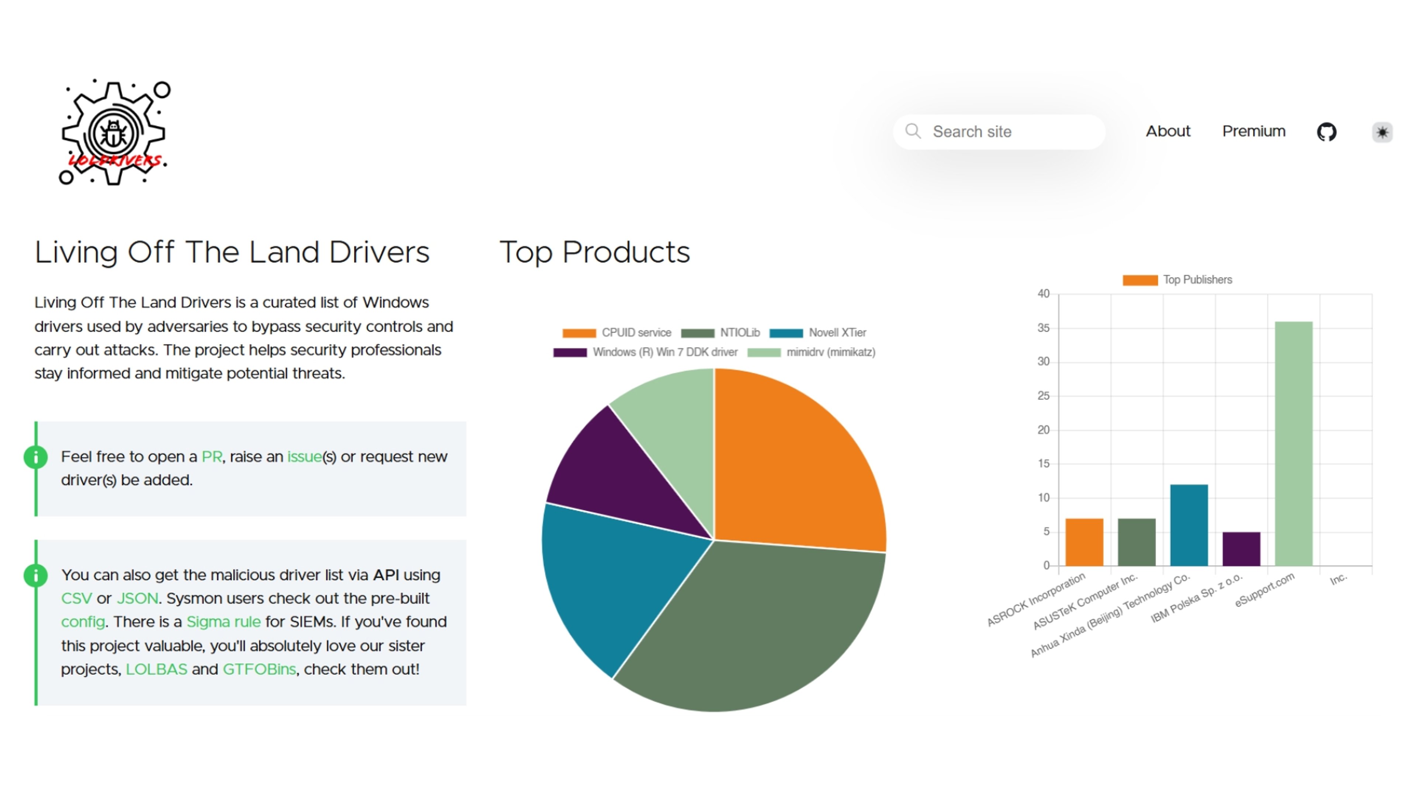Toggle the light/dark theme sun icon
The height and width of the screenshot is (796, 1416).
point(1382,132)
